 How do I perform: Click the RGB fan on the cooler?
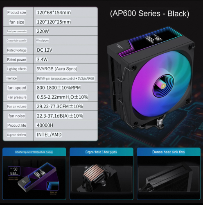161,85
